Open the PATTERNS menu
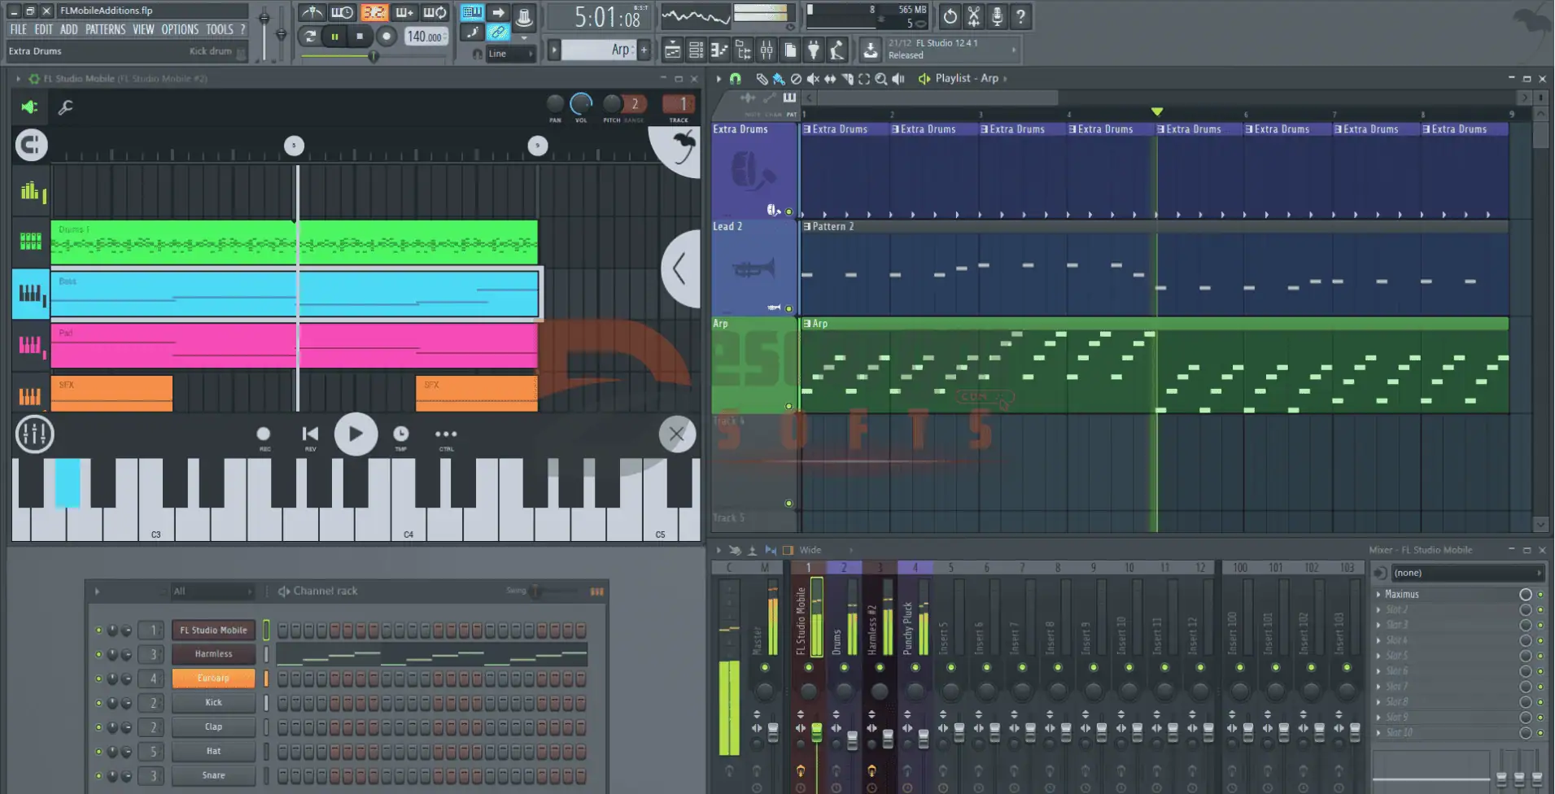The width and height of the screenshot is (1555, 794). click(106, 29)
